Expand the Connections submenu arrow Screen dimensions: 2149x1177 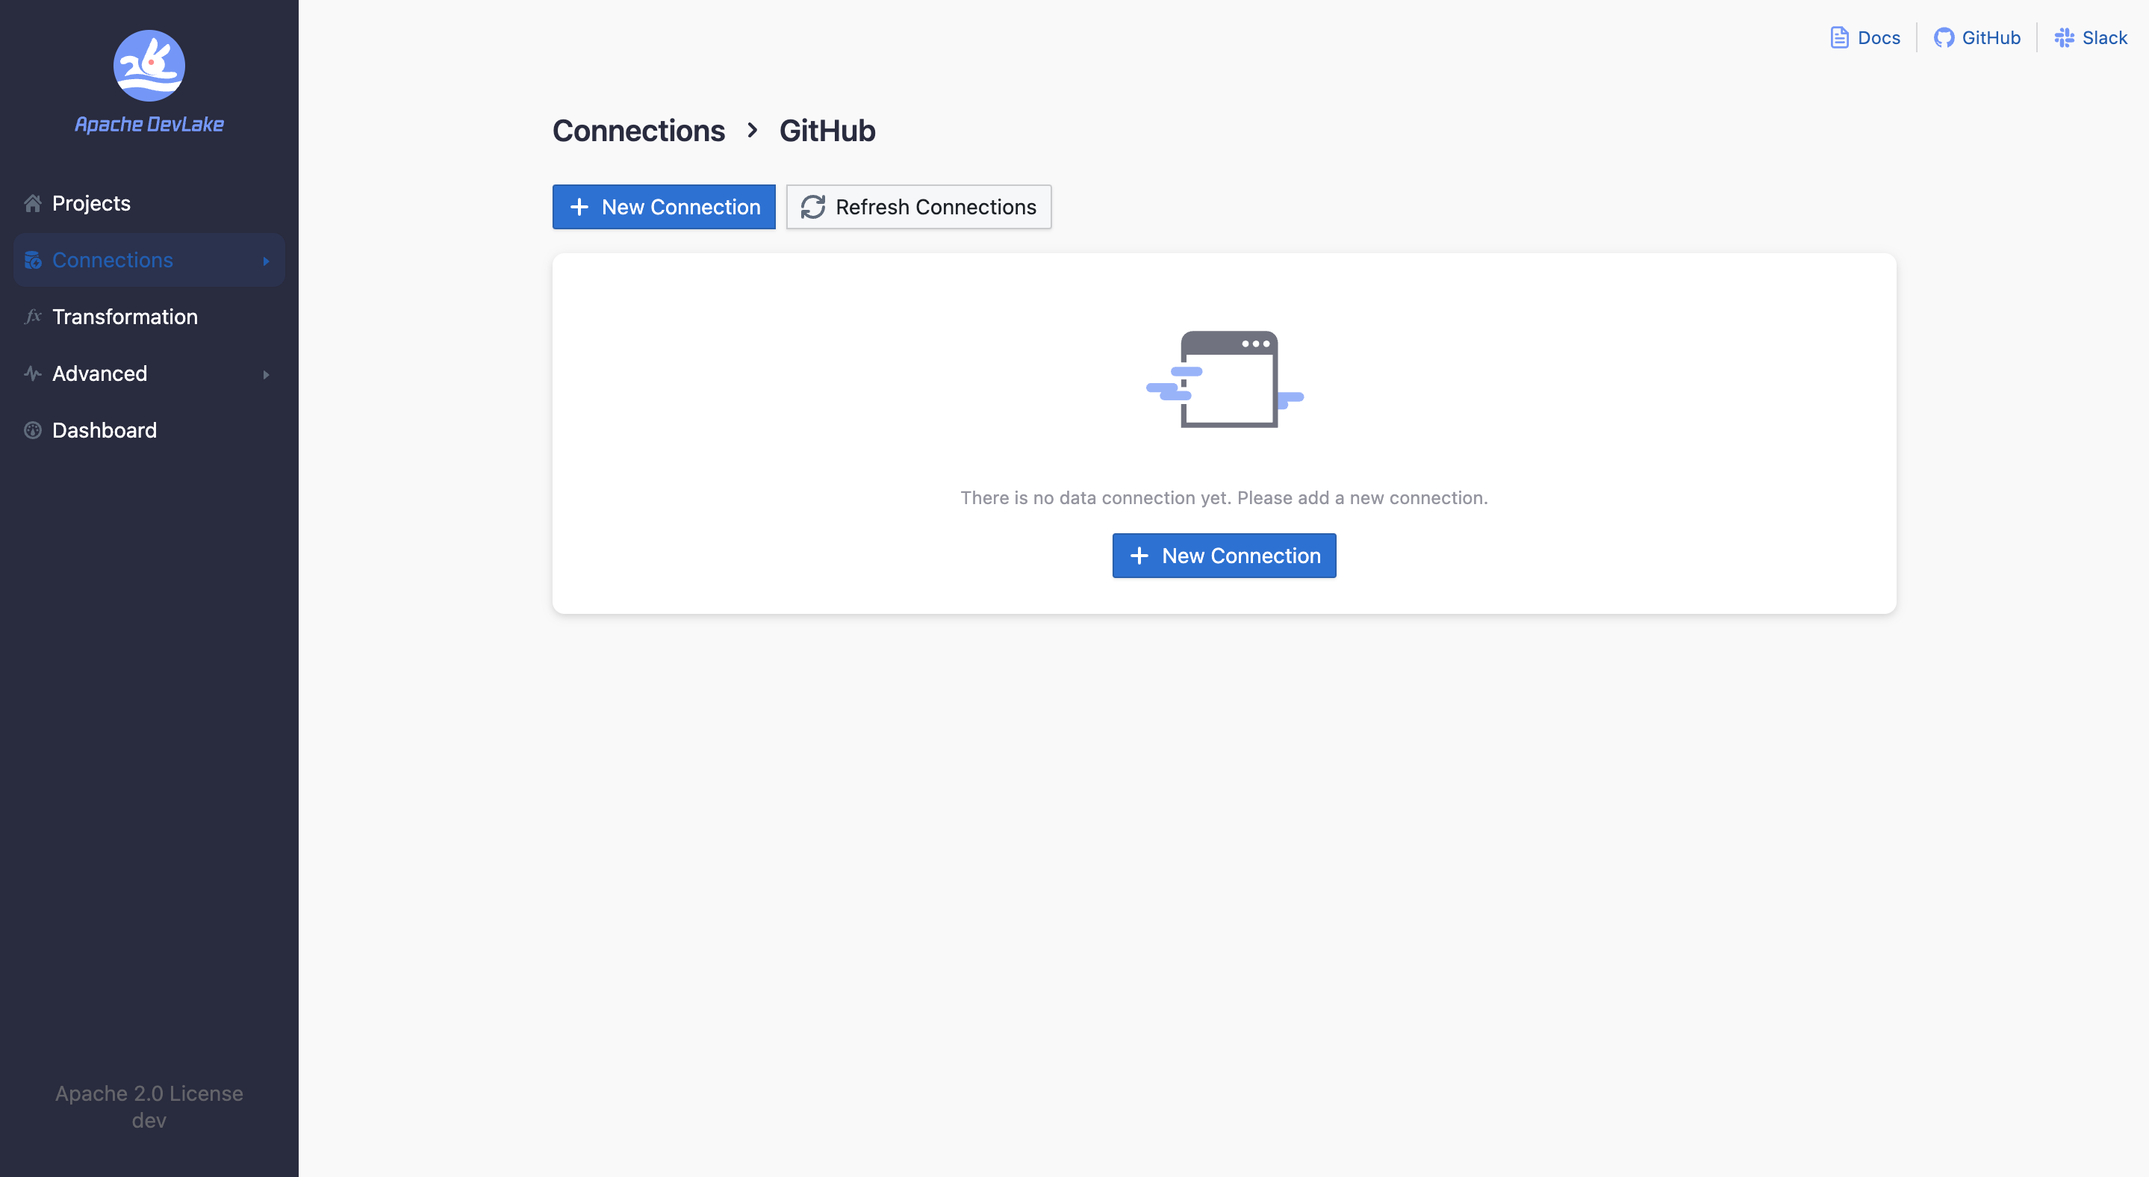266,261
